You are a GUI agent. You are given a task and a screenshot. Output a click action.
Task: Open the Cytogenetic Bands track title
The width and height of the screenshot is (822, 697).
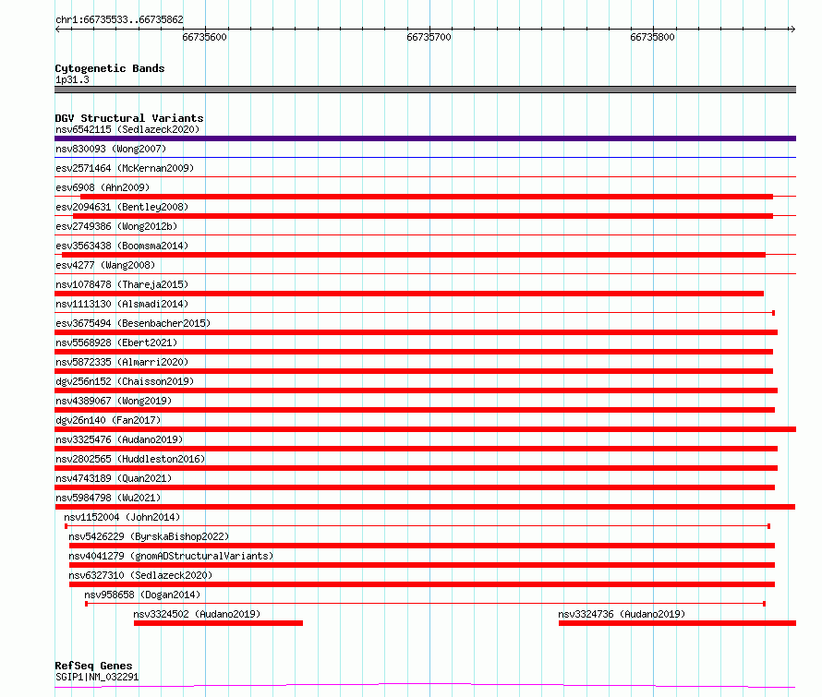(x=110, y=68)
